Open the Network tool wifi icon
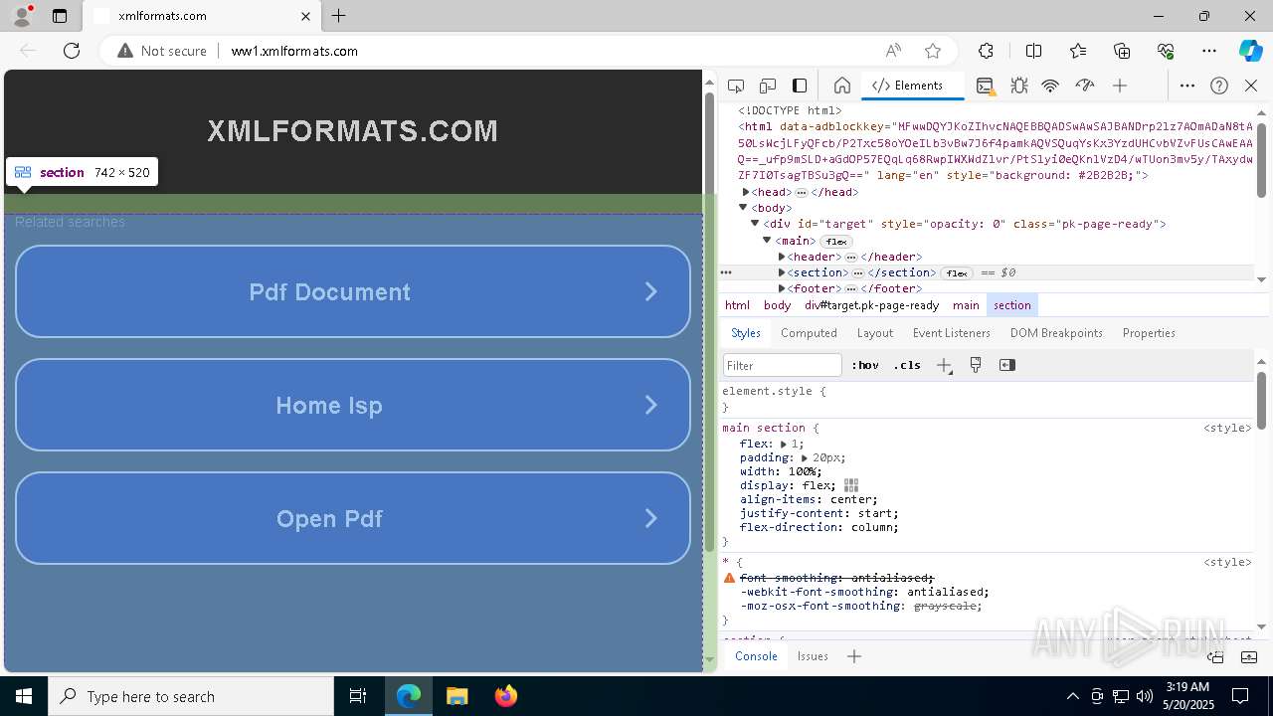This screenshot has width=1273, height=716. tap(1050, 86)
